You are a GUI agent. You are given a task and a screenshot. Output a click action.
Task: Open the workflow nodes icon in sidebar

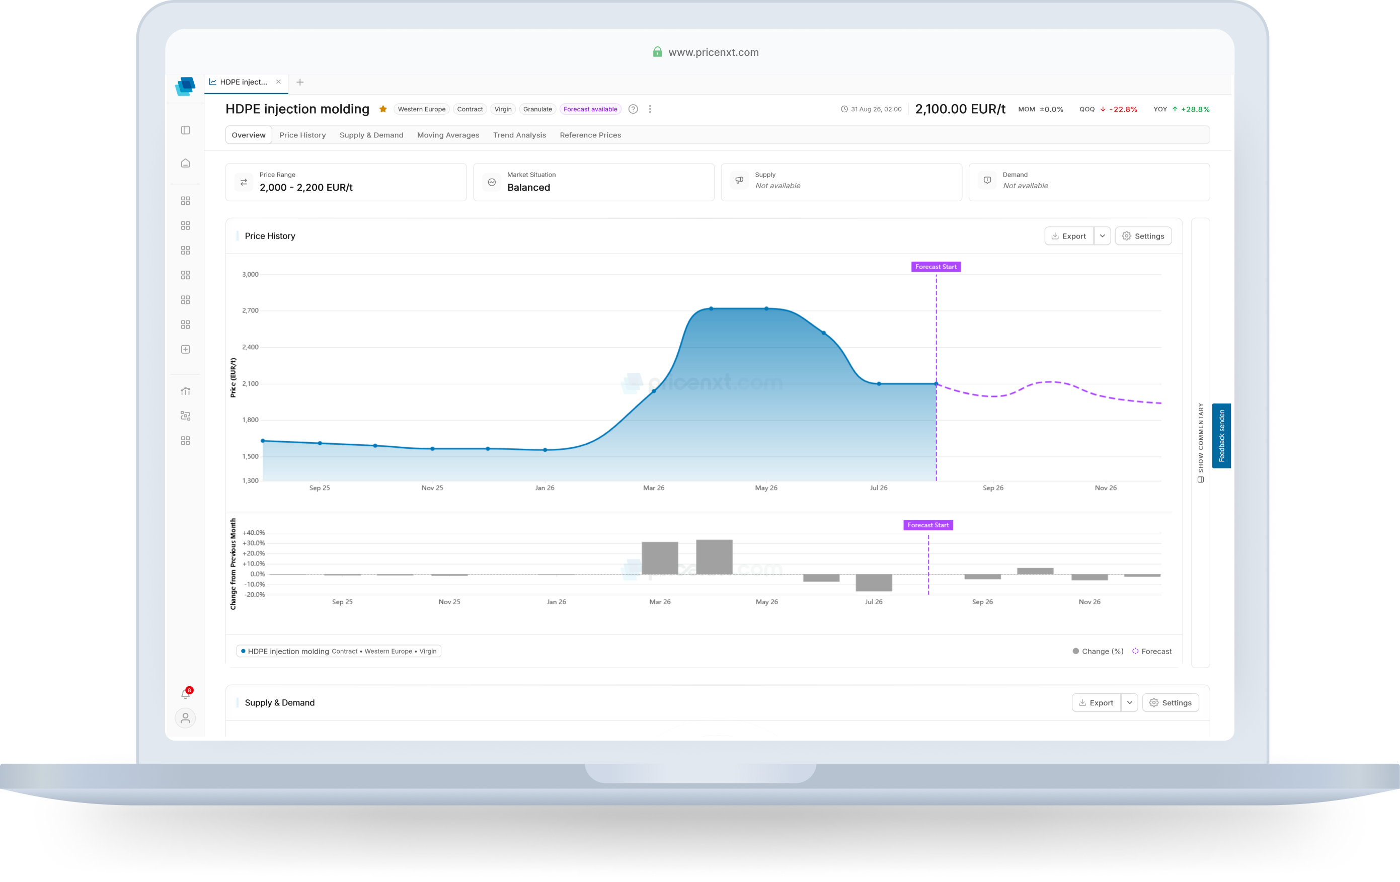[186, 416]
